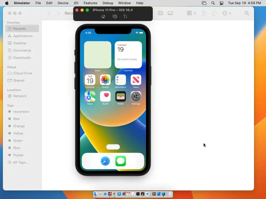Select the Yellow tag
The width and height of the screenshot is (266, 199).
(x=22, y=133)
